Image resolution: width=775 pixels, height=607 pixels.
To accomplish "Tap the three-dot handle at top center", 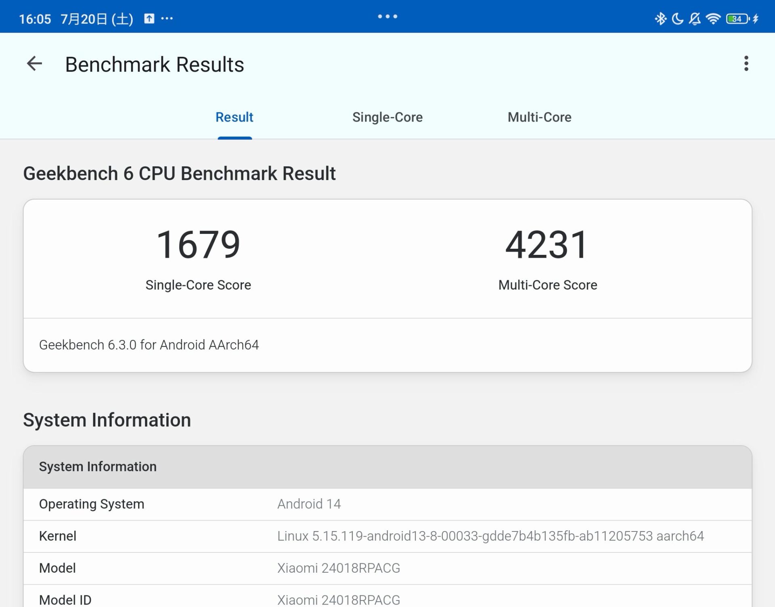I will tap(387, 17).
